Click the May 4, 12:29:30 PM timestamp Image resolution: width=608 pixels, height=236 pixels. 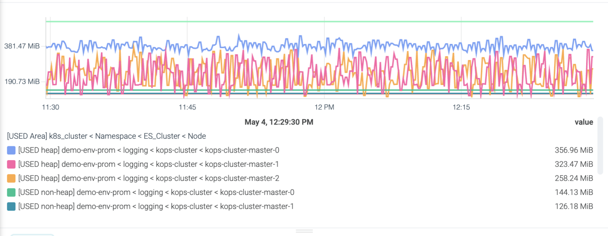tap(279, 122)
